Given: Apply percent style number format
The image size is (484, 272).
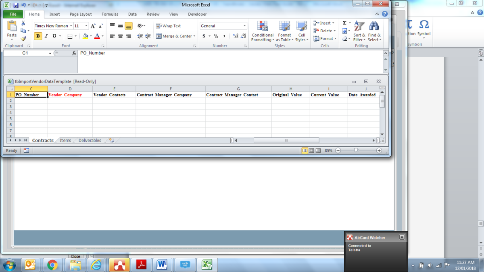Looking at the screenshot, I should 216,36.
